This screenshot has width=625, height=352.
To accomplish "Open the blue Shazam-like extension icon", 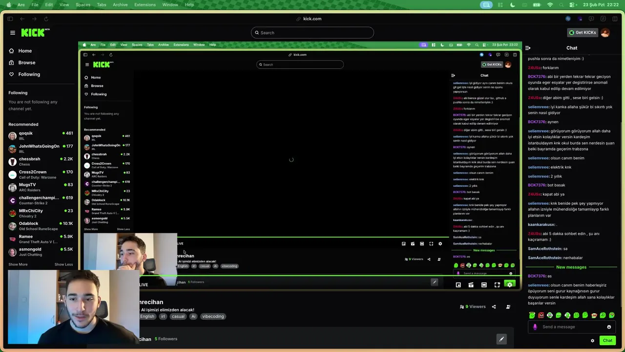I will [568, 19].
